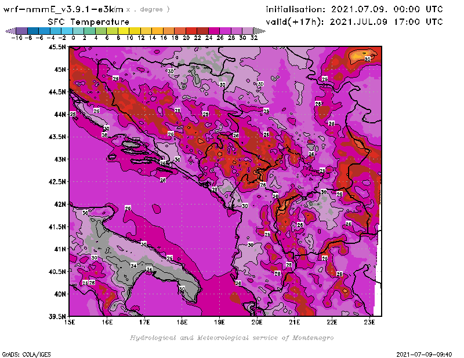The width and height of the screenshot is (464, 358).
Task: Select the 'GrADS: COLA/IGES' credit text
Action: click(26, 355)
